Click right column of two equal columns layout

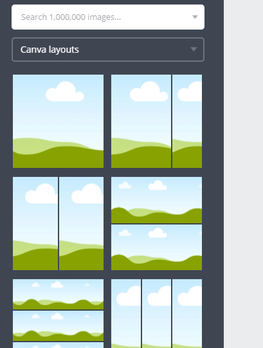pyautogui.click(x=81, y=223)
